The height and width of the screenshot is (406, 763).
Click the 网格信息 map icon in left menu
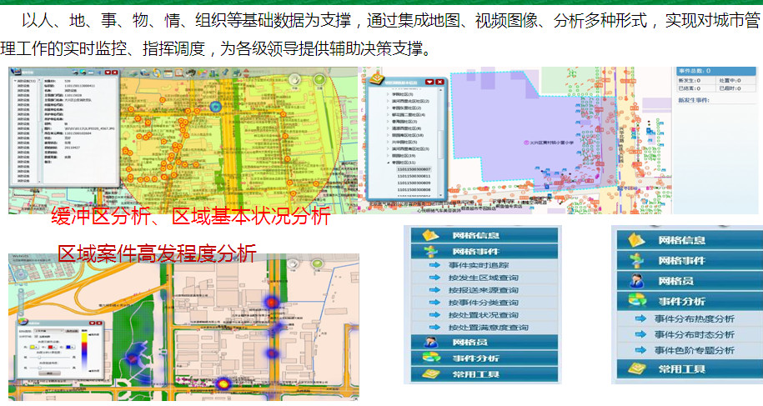point(430,235)
